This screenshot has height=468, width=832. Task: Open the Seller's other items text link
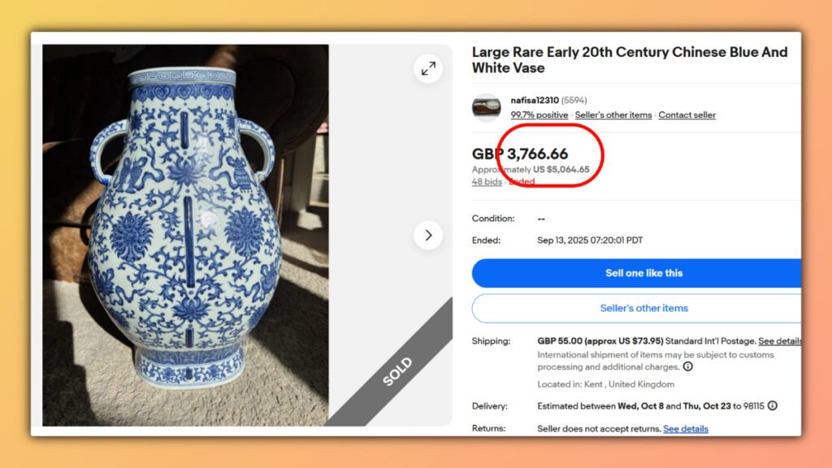pyautogui.click(x=613, y=115)
